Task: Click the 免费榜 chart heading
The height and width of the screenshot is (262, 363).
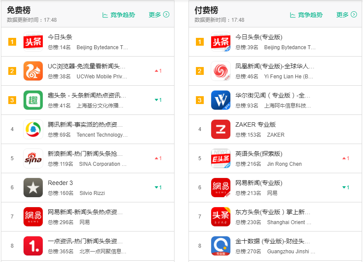Action: [x=19, y=10]
